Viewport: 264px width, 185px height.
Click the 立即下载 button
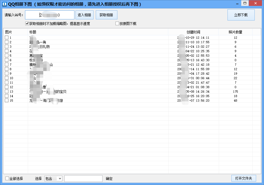[x=241, y=15]
